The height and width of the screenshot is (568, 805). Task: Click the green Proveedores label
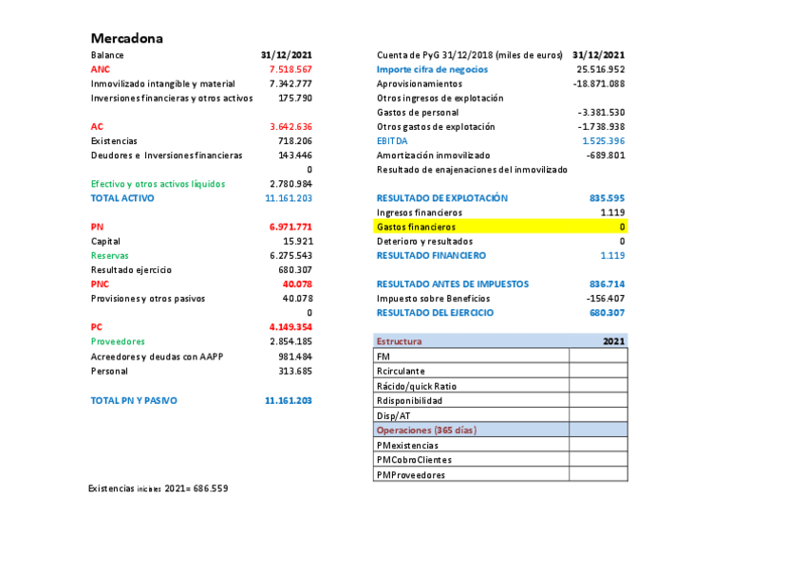point(118,340)
